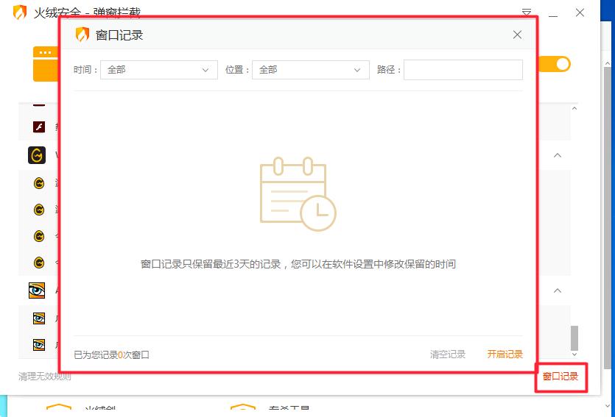Toggle the orange popup blocking switch
Image resolution: width=615 pixels, height=417 pixels.
click(x=555, y=64)
